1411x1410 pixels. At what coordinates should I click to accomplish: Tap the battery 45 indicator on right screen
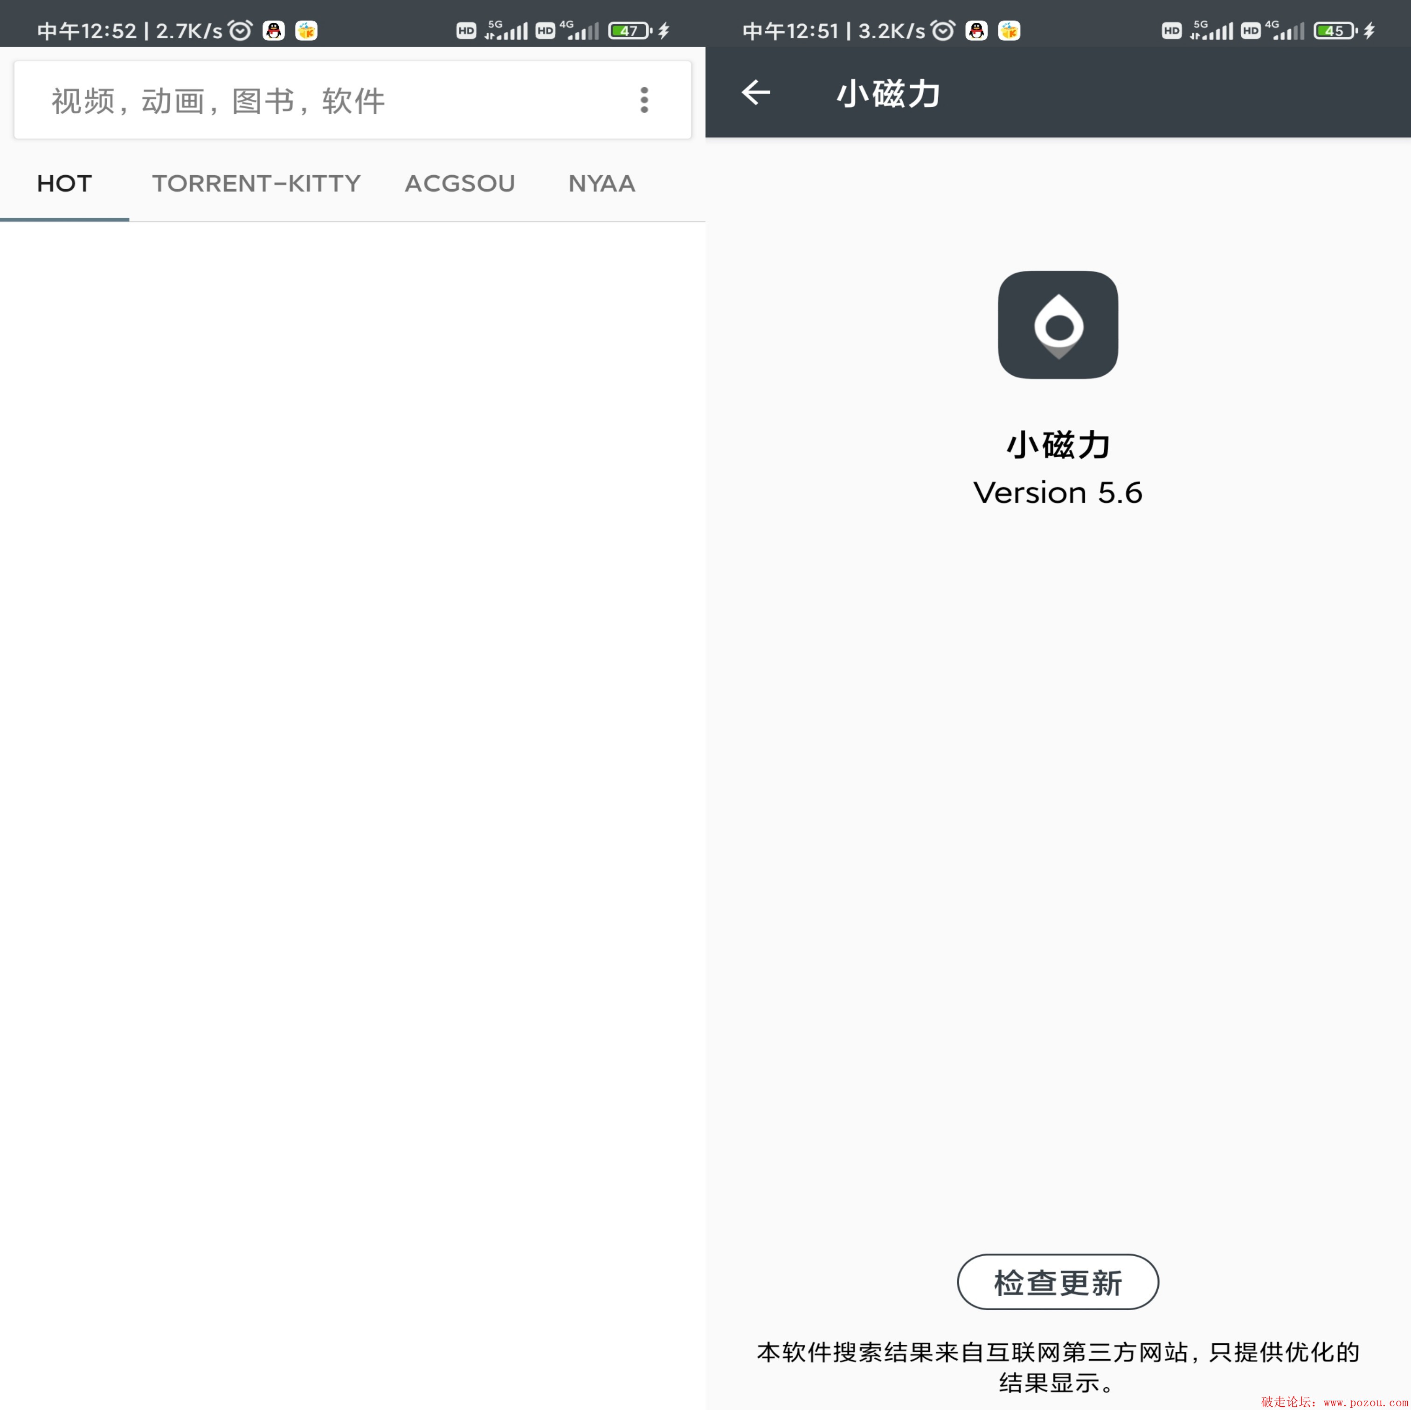pos(1336,31)
